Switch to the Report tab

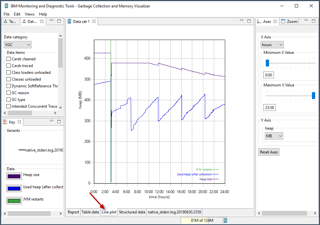click(x=73, y=212)
